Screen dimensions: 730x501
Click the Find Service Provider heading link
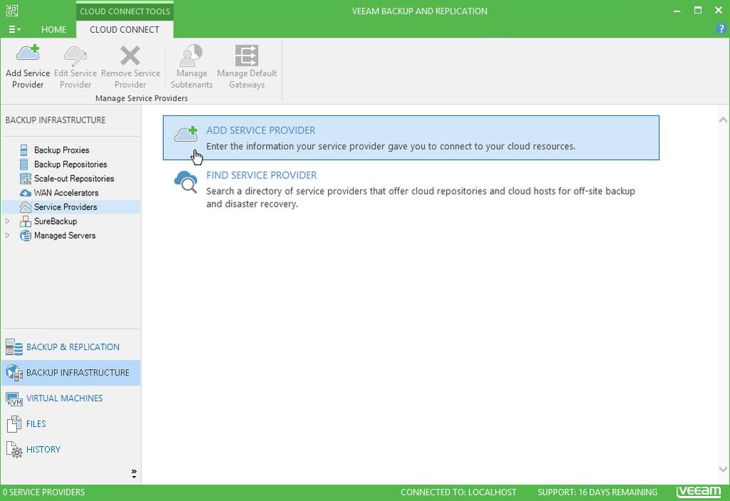(262, 175)
